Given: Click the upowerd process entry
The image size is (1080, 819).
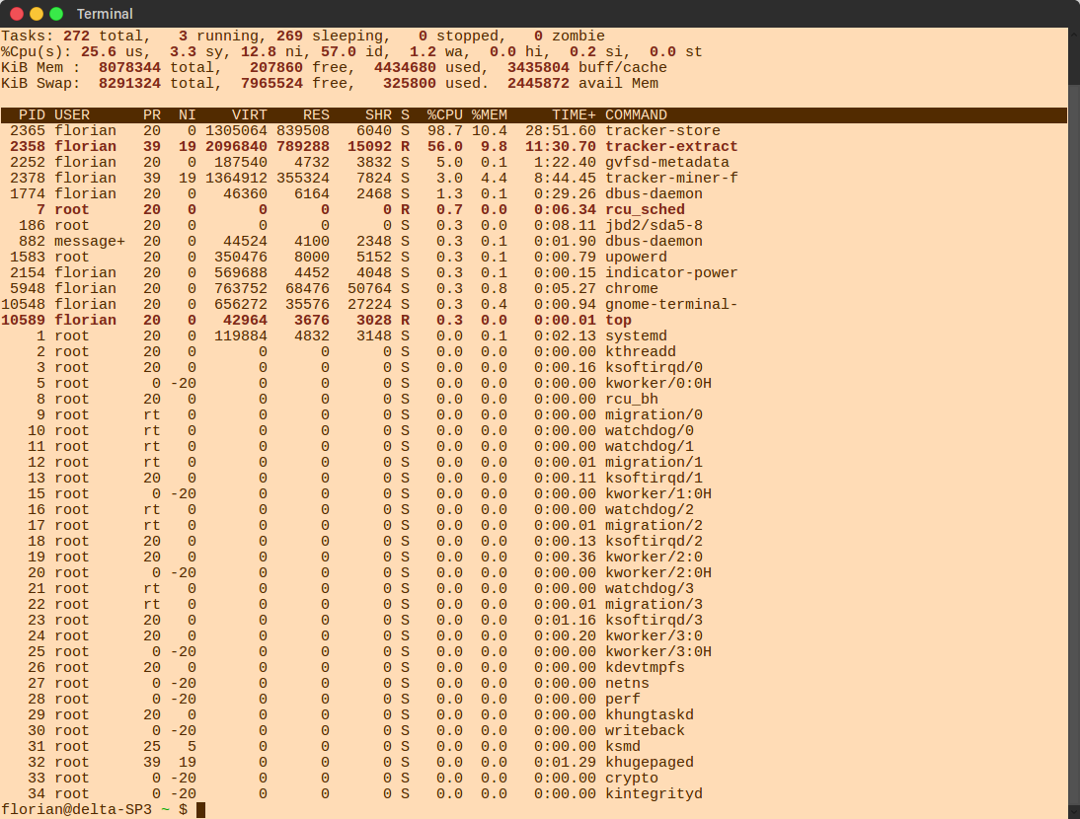Looking at the screenshot, I should click(636, 258).
